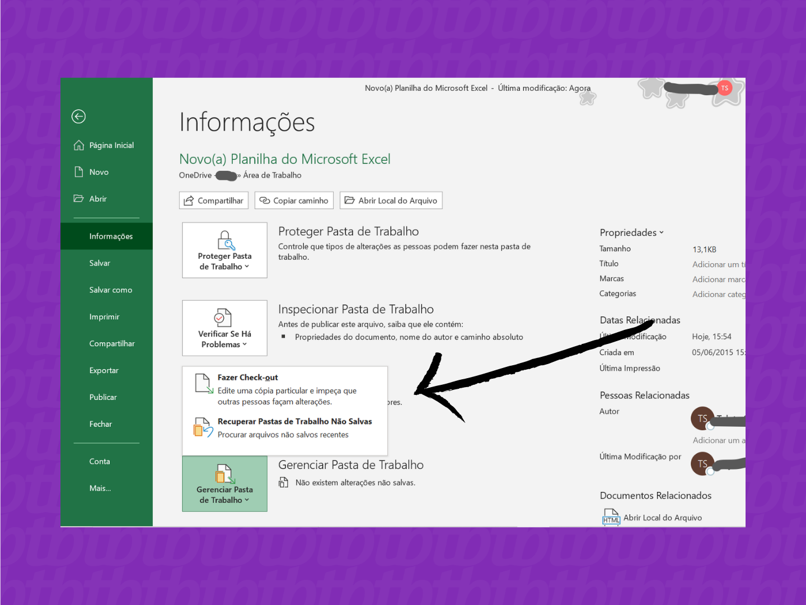
Task: Click the padlock icon of Proteger Pasta de Trabalho
Action: coord(226,240)
